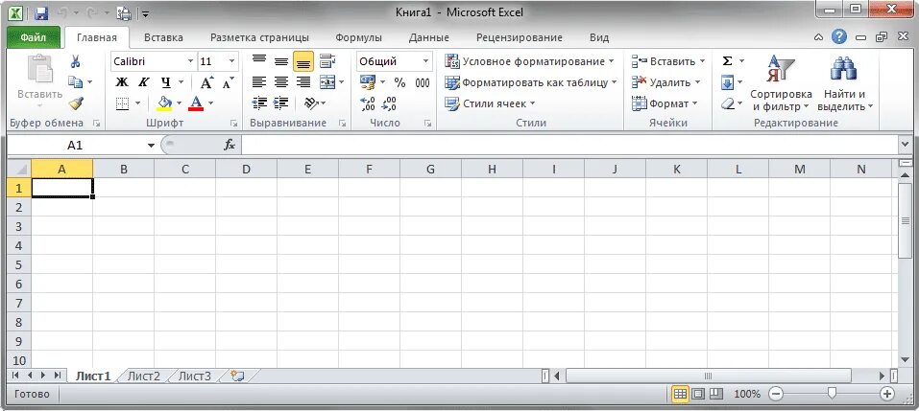Click the fill color paint bucket
This screenshot has height=411, width=919.
(165, 103)
